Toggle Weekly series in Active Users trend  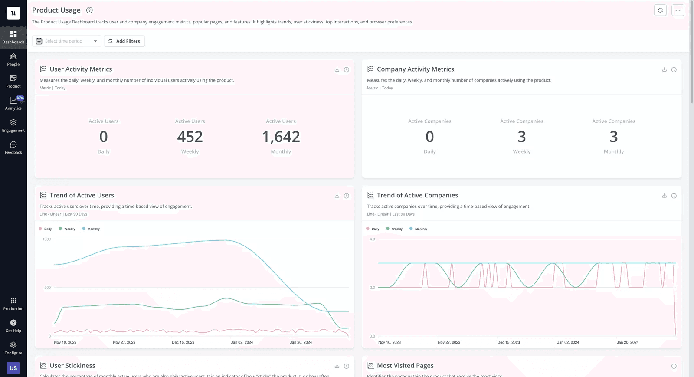(67, 229)
